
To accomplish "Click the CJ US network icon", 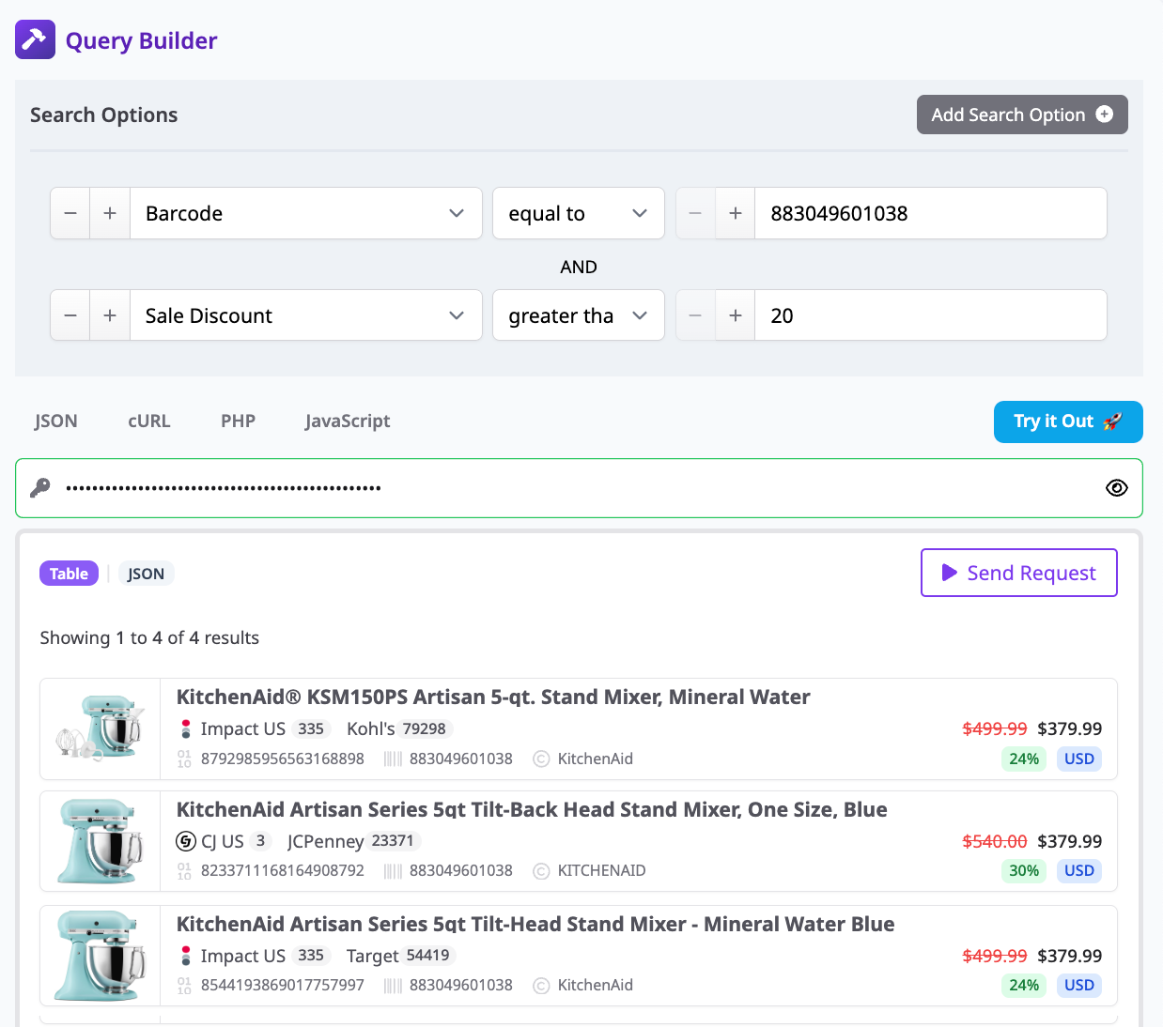I will coord(186,841).
